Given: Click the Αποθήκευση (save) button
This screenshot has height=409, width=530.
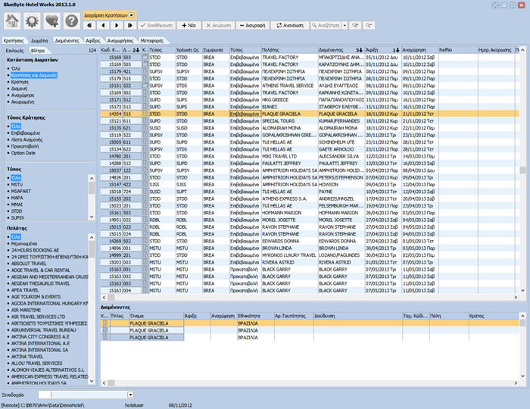Looking at the screenshot, I should [157, 25].
